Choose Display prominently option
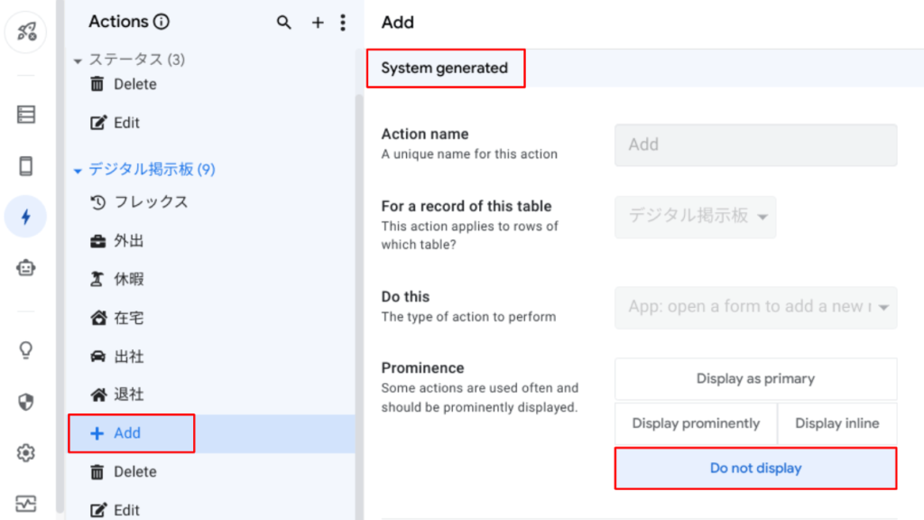The width and height of the screenshot is (924, 520). pos(696,423)
